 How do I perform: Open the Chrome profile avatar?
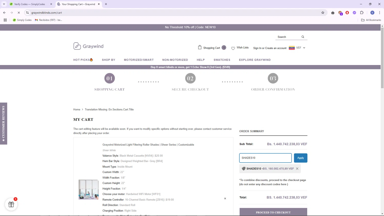click(372, 13)
